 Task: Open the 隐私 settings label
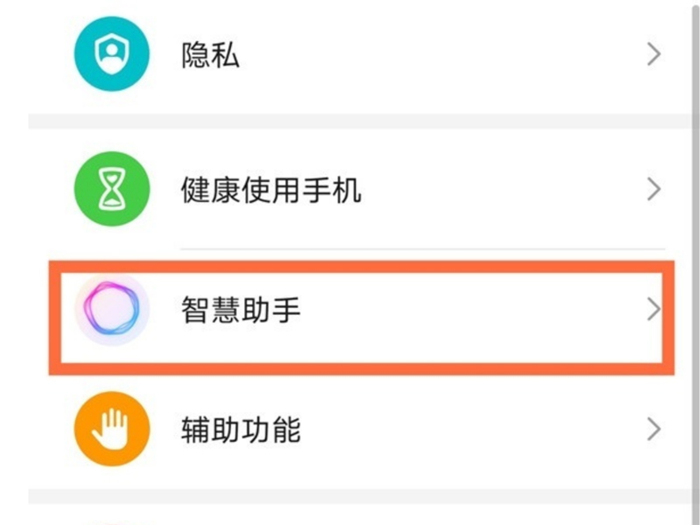click(210, 56)
